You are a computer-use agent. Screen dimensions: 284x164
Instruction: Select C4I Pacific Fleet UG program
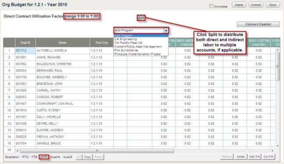128,43
